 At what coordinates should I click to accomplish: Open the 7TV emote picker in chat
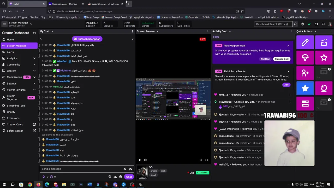(130, 169)
